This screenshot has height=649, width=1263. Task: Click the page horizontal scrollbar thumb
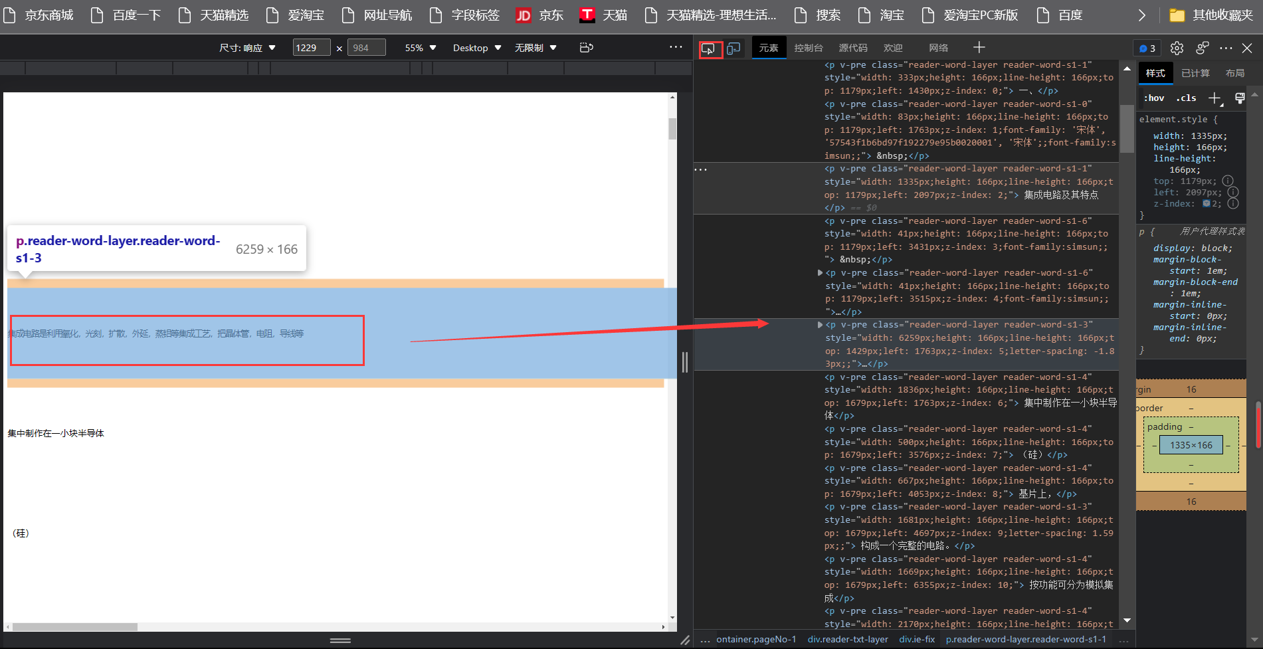[x=74, y=627]
